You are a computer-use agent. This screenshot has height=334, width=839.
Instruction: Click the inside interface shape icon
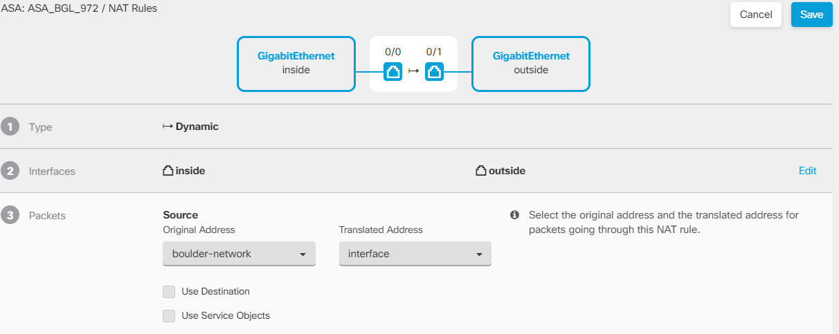tap(168, 171)
